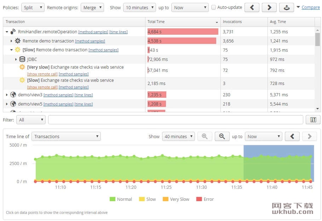Click the Very Slow orange legend swatch
The height and width of the screenshot is (221, 322).
click(x=166, y=199)
